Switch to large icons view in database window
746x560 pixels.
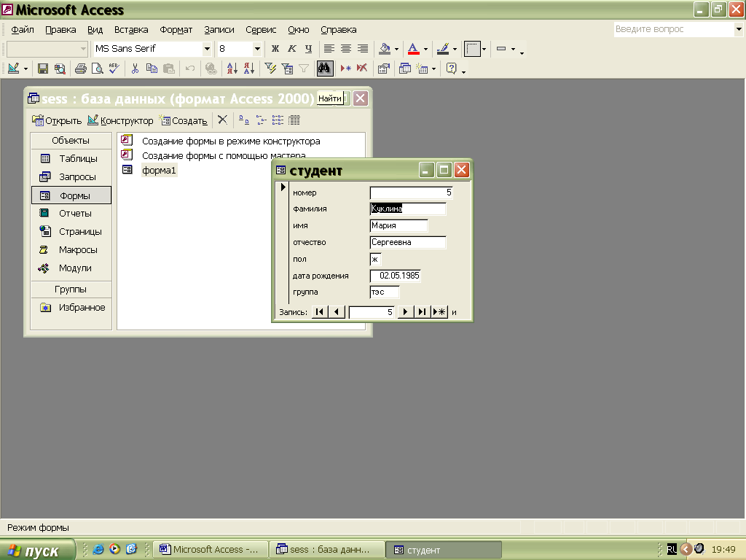[x=244, y=120]
